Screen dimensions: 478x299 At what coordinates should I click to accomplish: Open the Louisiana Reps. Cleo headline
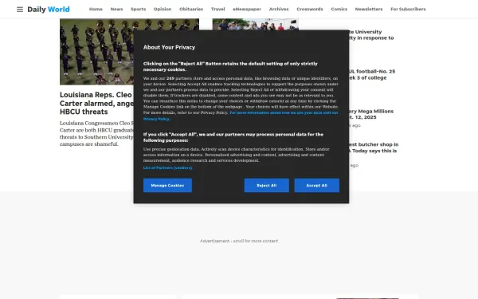tap(96, 103)
